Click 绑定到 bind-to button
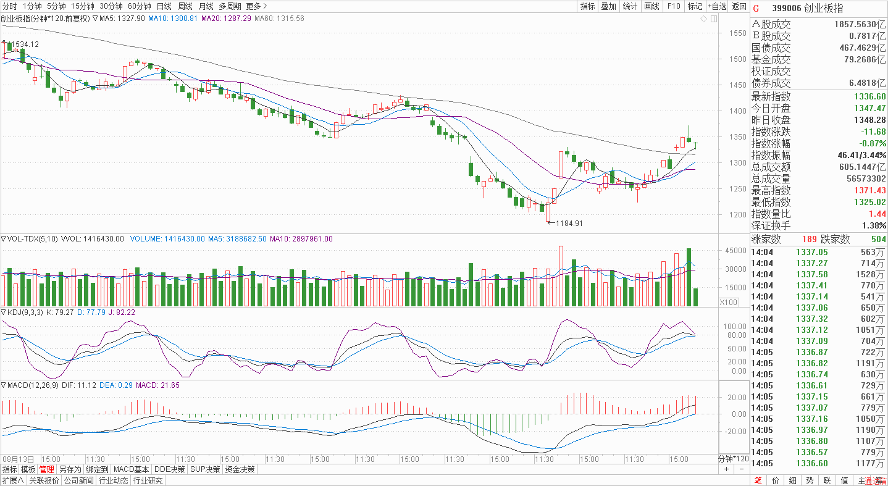This screenshot has height=486, width=888. 97,469
